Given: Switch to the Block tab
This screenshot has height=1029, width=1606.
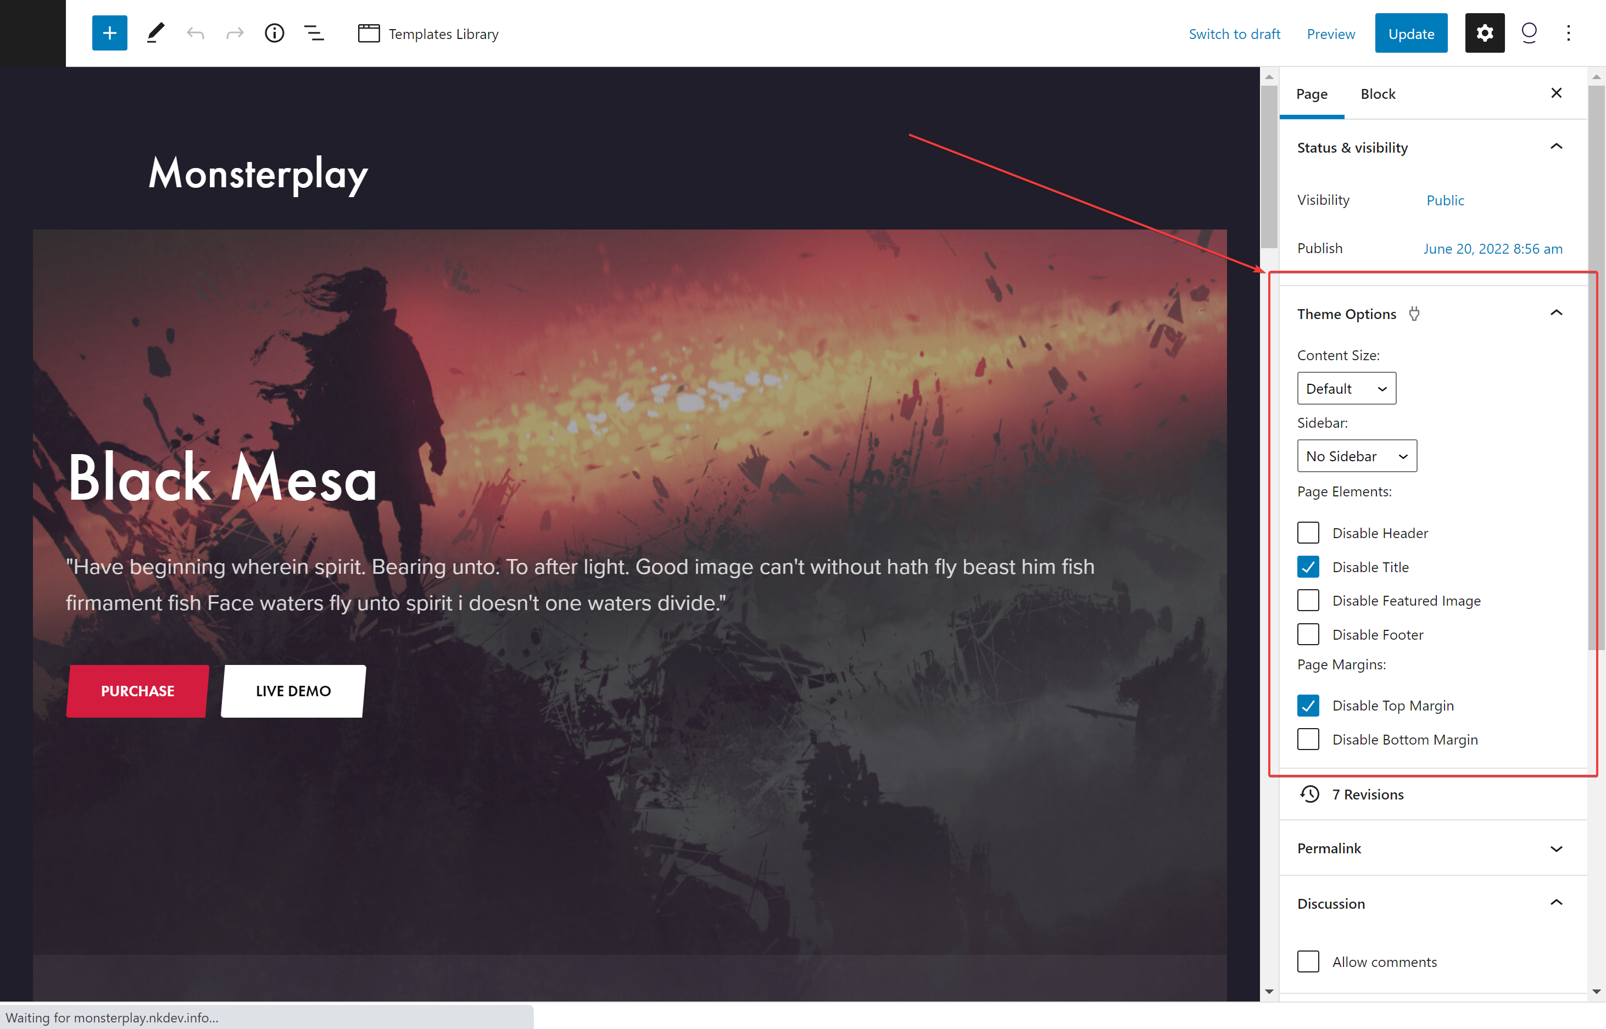Looking at the screenshot, I should click(1378, 93).
